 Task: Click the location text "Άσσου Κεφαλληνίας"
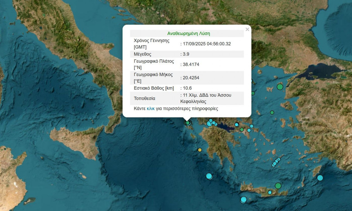pyautogui.click(x=206, y=99)
